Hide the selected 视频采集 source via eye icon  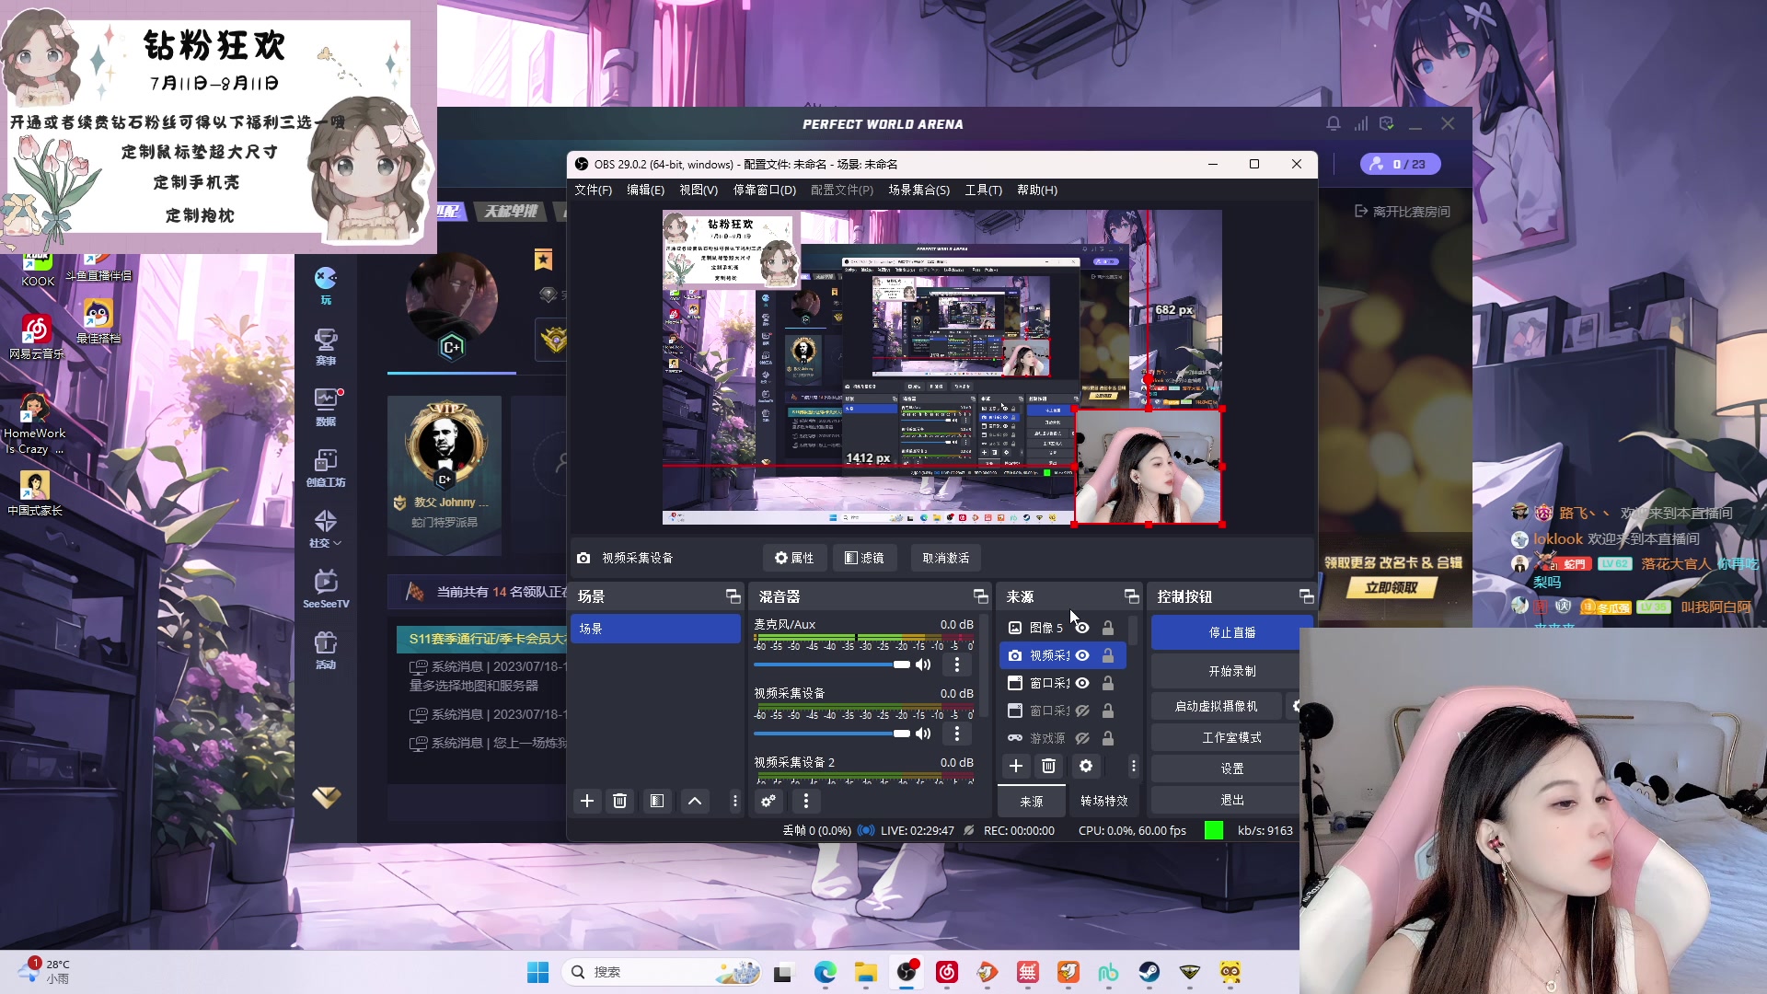coord(1082,655)
